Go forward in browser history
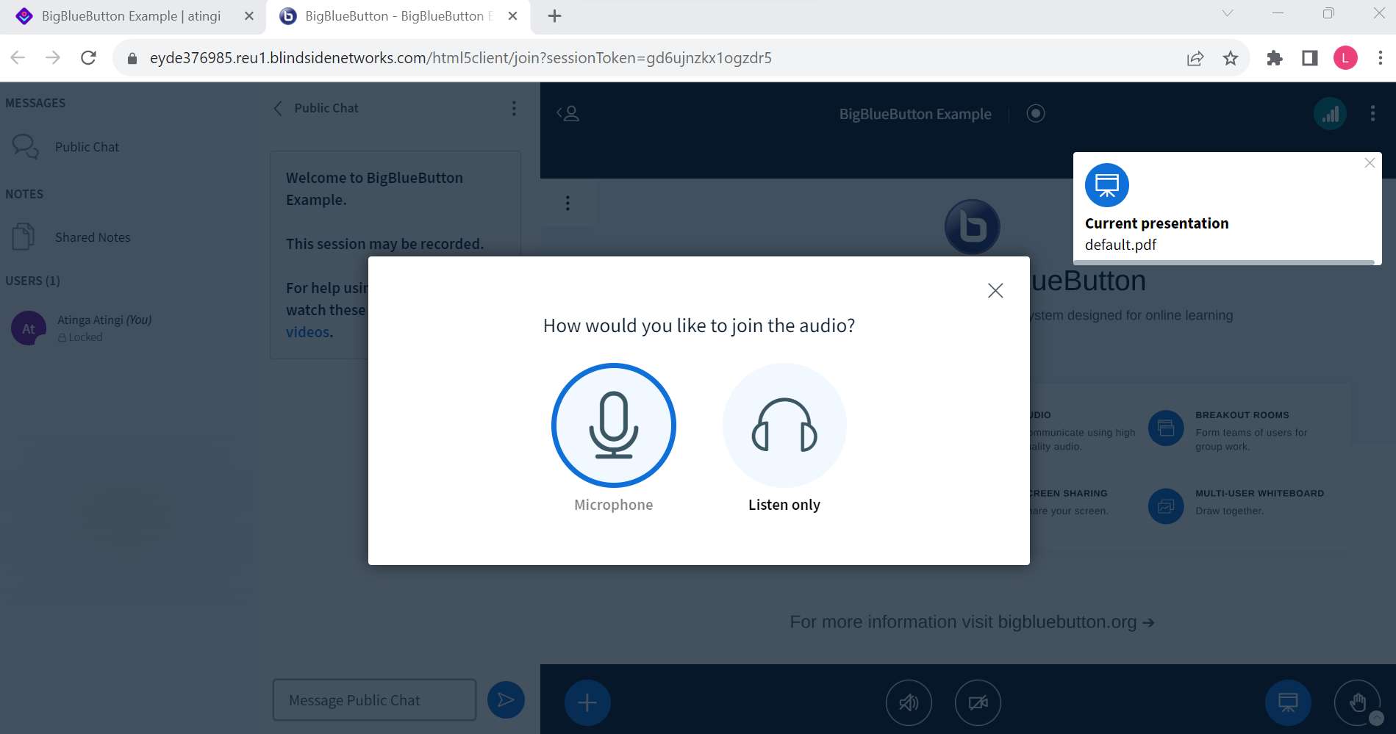 tap(53, 58)
